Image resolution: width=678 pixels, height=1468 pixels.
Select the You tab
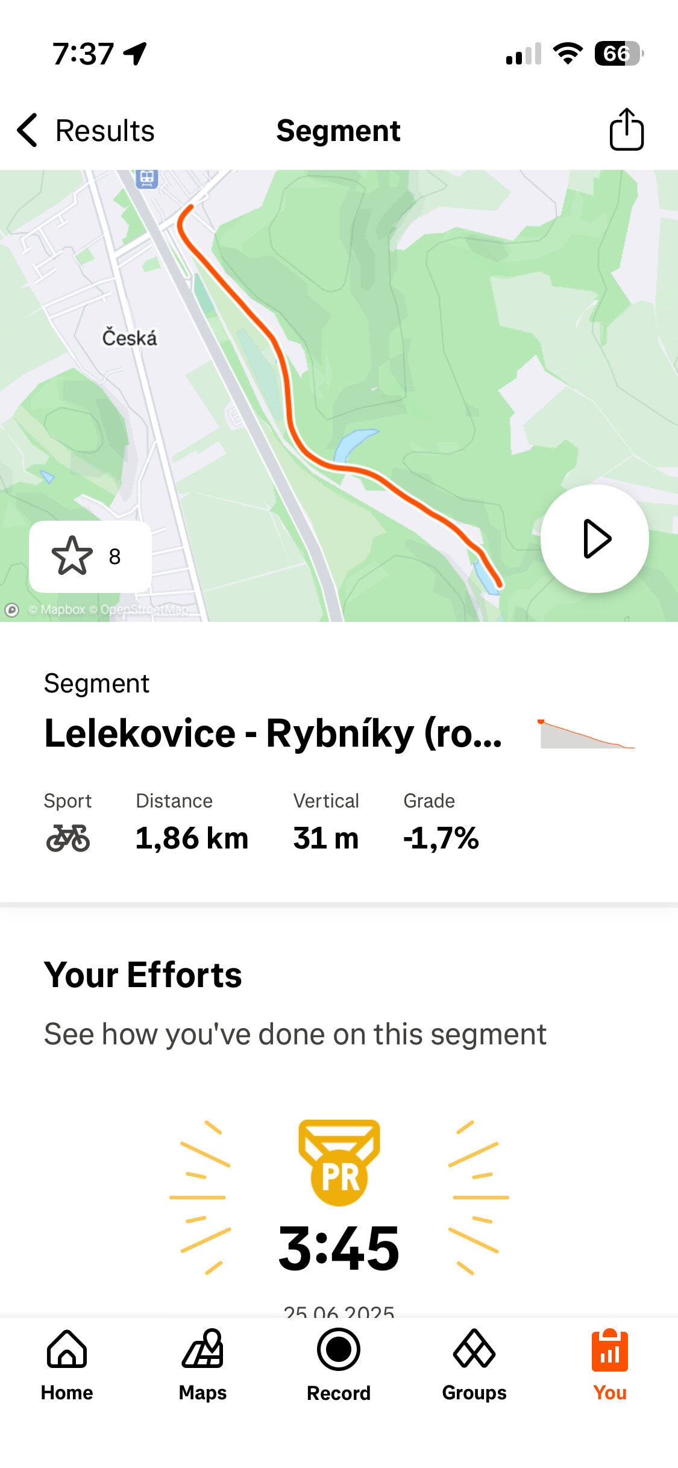point(610,1365)
